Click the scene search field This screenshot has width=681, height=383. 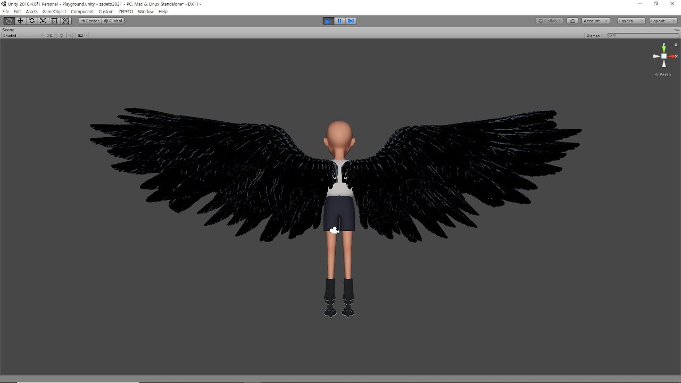point(643,36)
